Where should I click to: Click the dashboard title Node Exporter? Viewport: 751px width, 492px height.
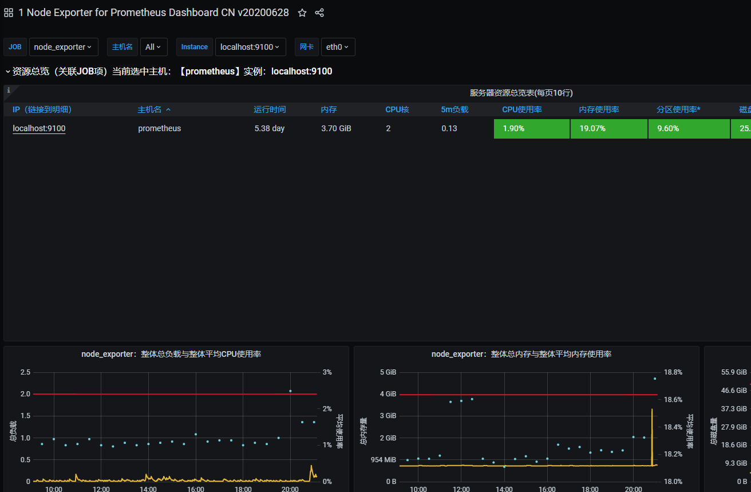tap(153, 13)
